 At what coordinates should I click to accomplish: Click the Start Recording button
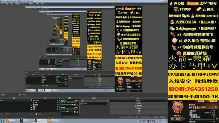pyautogui.click(x=139, y=103)
